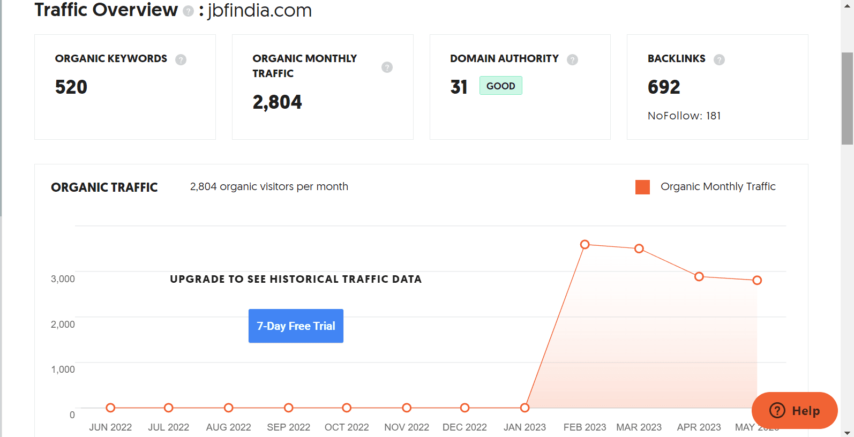Click the JUN 2022 axis label
The width and height of the screenshot is (854, 437).
point(110,427)
